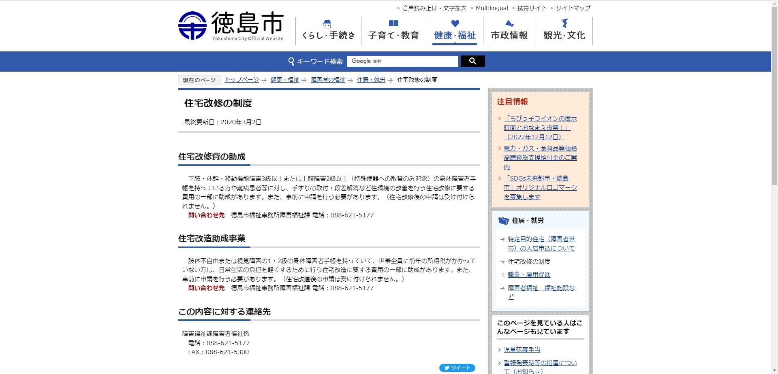Open 職業・雇用促進 sidebar link
The width and height of the screenshot is (778, 374).
tap(529, 274)
